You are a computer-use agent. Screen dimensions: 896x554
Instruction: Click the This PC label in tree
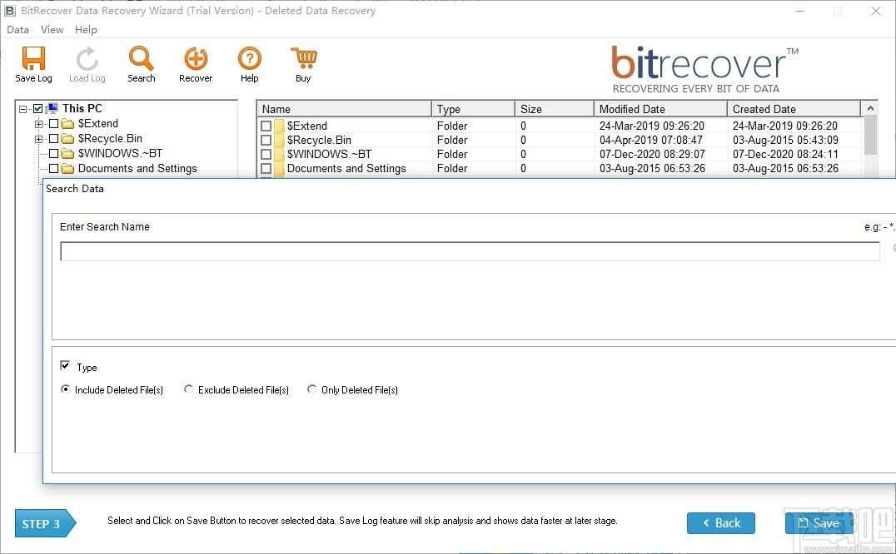point(82,108)
